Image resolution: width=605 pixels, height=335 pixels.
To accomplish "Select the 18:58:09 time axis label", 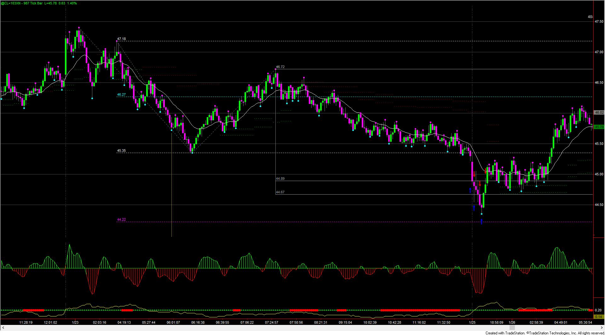I will point(497,322).
